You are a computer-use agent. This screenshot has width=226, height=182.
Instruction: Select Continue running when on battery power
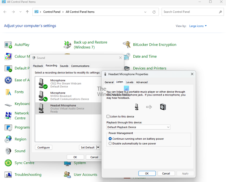point(110,139)
